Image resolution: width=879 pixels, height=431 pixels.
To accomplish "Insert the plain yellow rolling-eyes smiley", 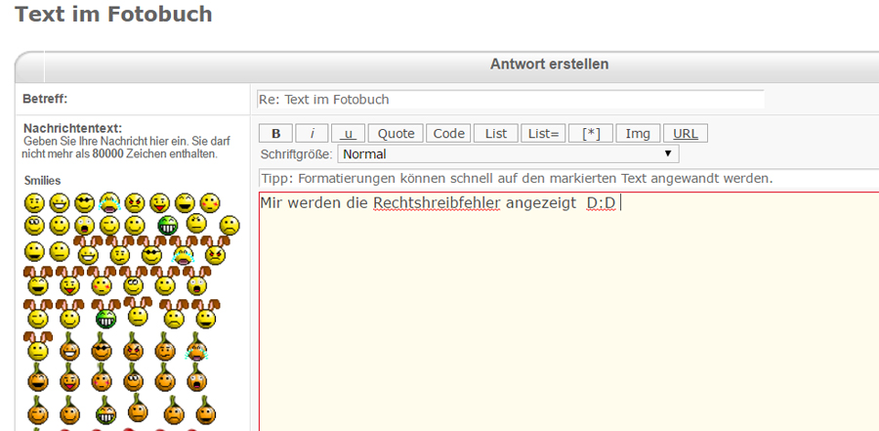I will (34, 226).
